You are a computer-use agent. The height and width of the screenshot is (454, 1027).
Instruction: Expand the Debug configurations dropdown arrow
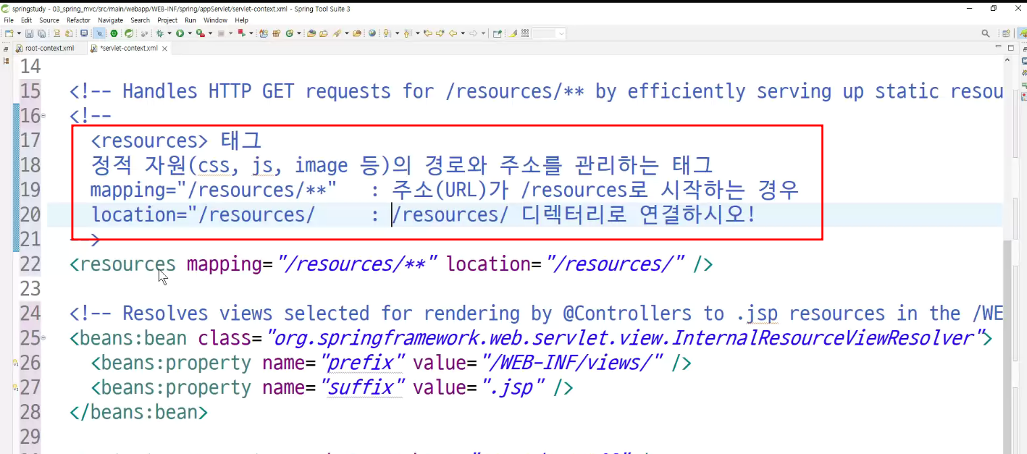tap(169, 33)
